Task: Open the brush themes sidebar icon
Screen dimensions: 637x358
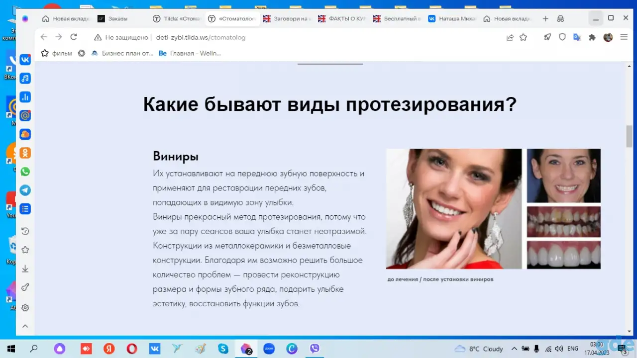Action: [x=25, y=287]
